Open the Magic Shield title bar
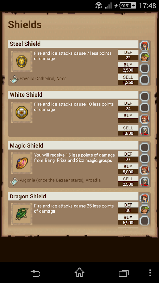The width and height of the screenshot is (159, 283). (73, 145)
